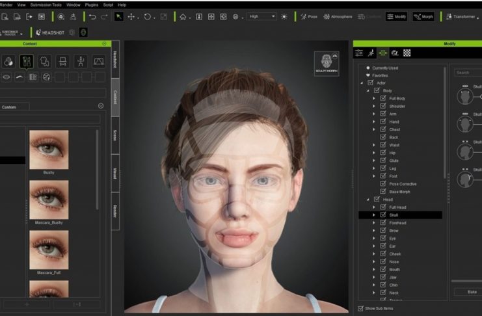Open the Modify motion pose tab icon

[371, 53]
